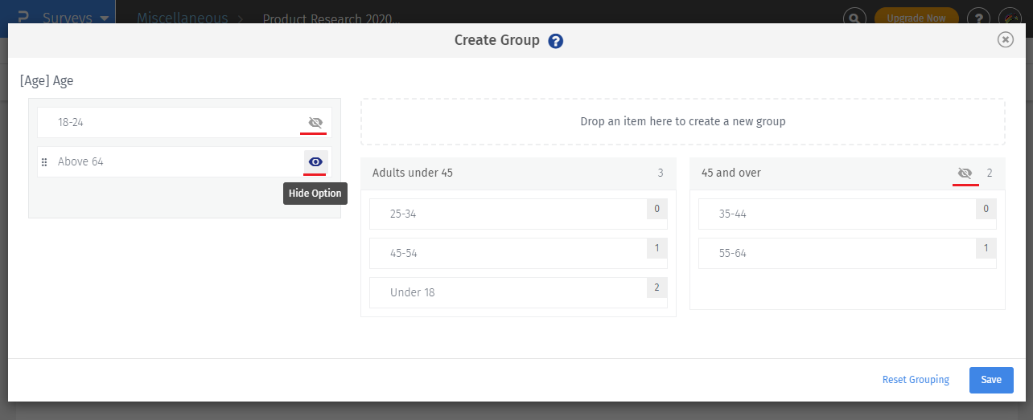This screenshot has width=1033, height=420.
Task: Open Product Research 2020 breadcrumb item
Action: click(331, 18)
